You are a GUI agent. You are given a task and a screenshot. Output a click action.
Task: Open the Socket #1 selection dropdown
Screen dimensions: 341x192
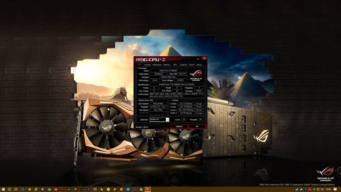(159, 120)
